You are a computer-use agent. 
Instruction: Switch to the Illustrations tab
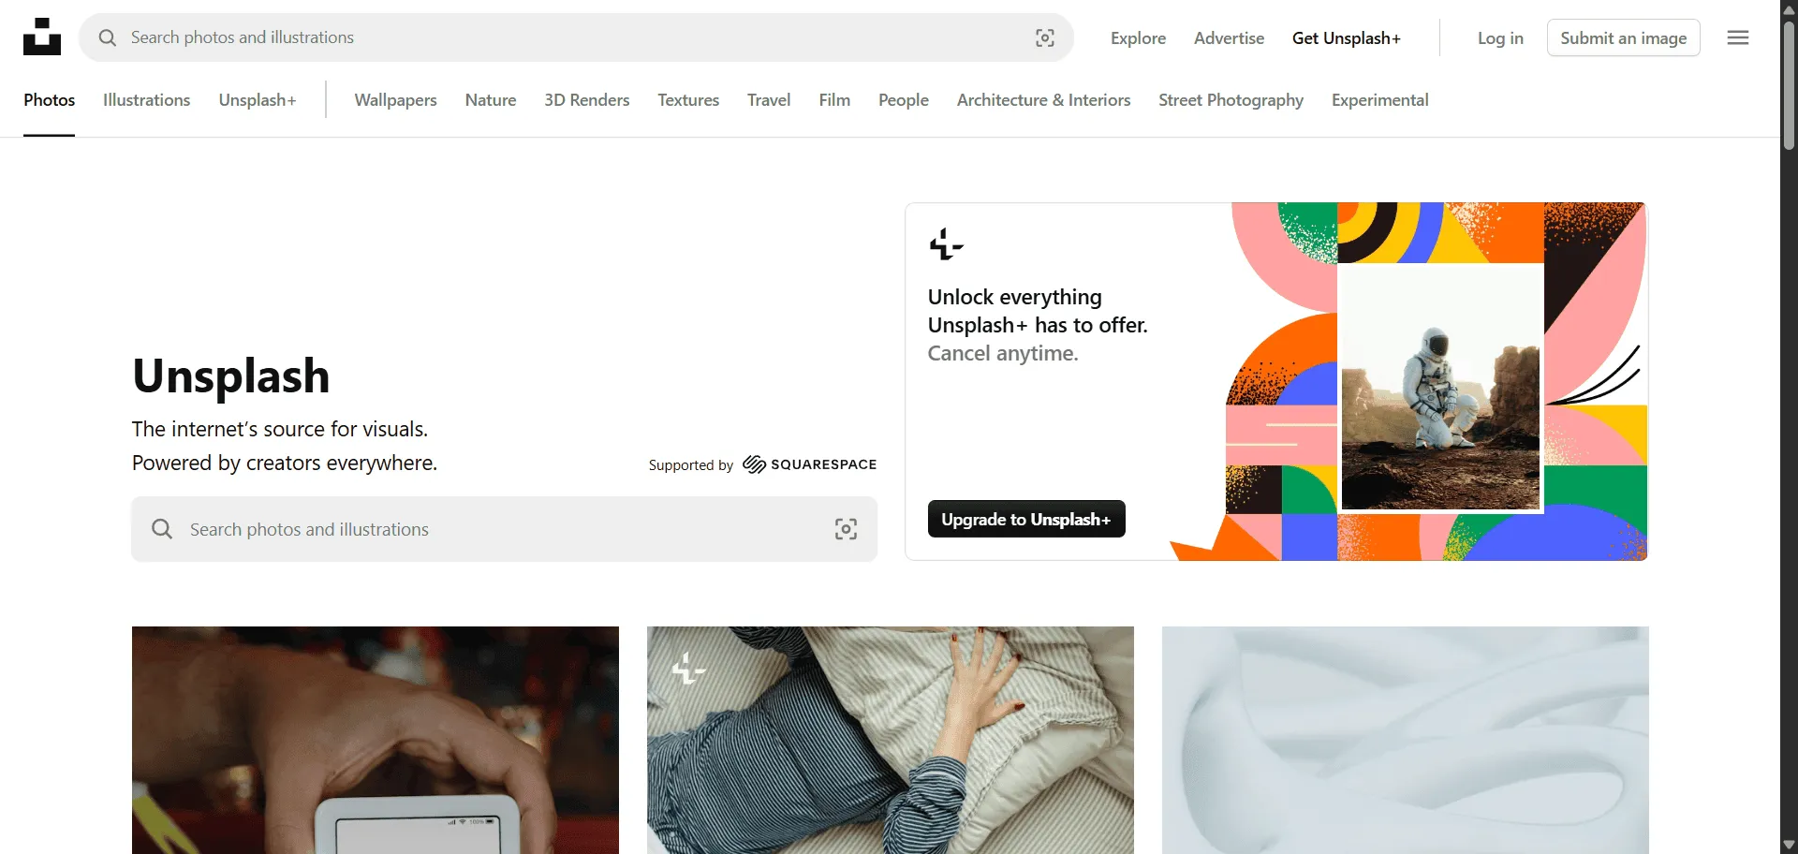tap(145, 100)
